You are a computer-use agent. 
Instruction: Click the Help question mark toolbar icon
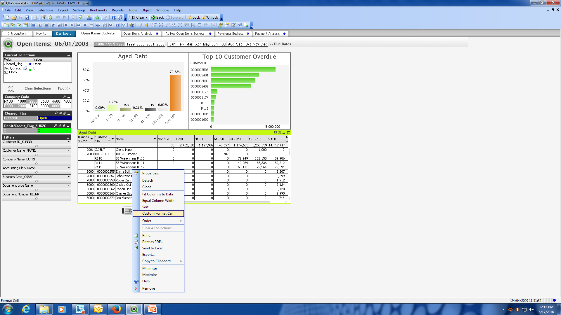coord(114,17)
